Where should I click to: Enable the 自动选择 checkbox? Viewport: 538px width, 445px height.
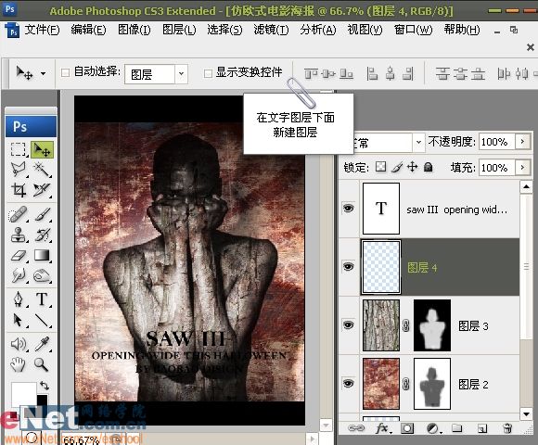click(x=65, y=72)
